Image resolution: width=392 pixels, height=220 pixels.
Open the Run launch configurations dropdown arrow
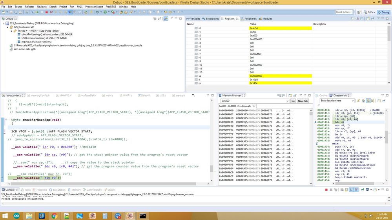(x=109, y=12)
